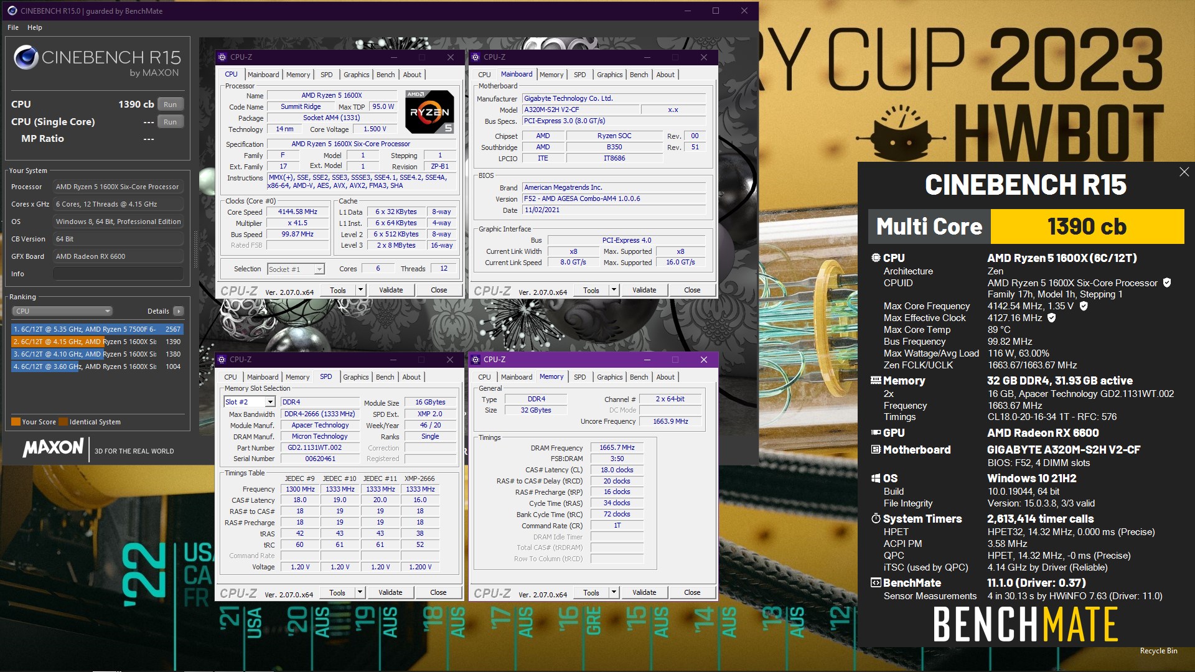This screenshot has width=1195, height=672.
Task: Click the BenchMate section icon
Action: 876,582
